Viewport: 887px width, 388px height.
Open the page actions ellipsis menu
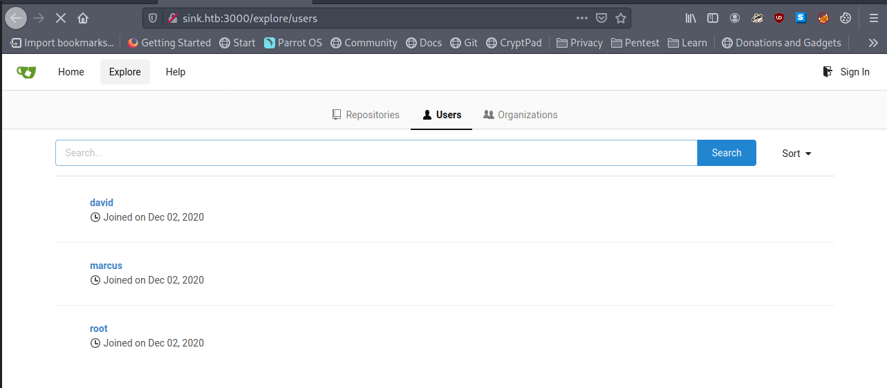pos(582,18)
